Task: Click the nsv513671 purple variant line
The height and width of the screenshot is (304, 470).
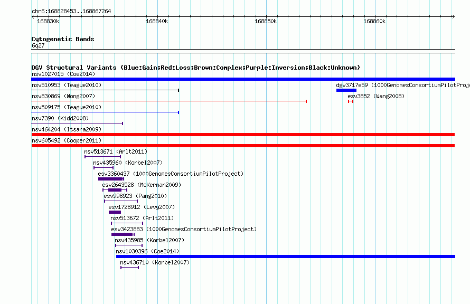Action: (103, 157)
